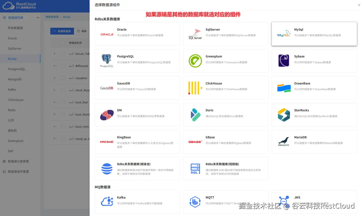Collapse the 数据源列表 sidebar section arrow

[38, 18]
